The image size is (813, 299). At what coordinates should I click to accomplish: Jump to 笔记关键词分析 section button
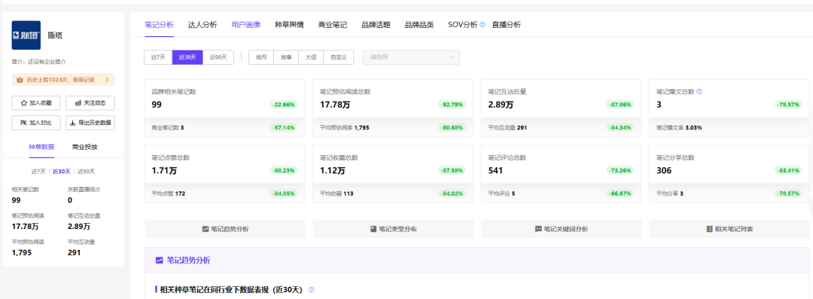coord(562,229)
